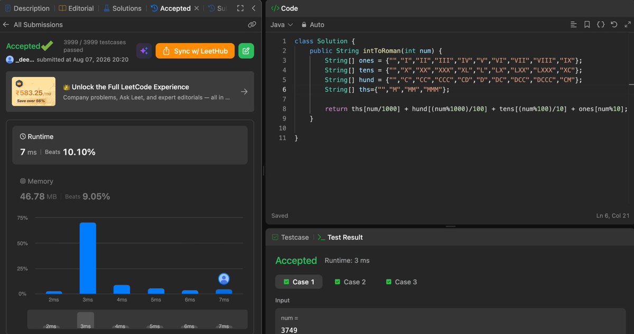Image resolution: width=634 pixels, height=334 pixels.
Task: Open the submitter's profile avatar
Action: (x=10, y=60)
